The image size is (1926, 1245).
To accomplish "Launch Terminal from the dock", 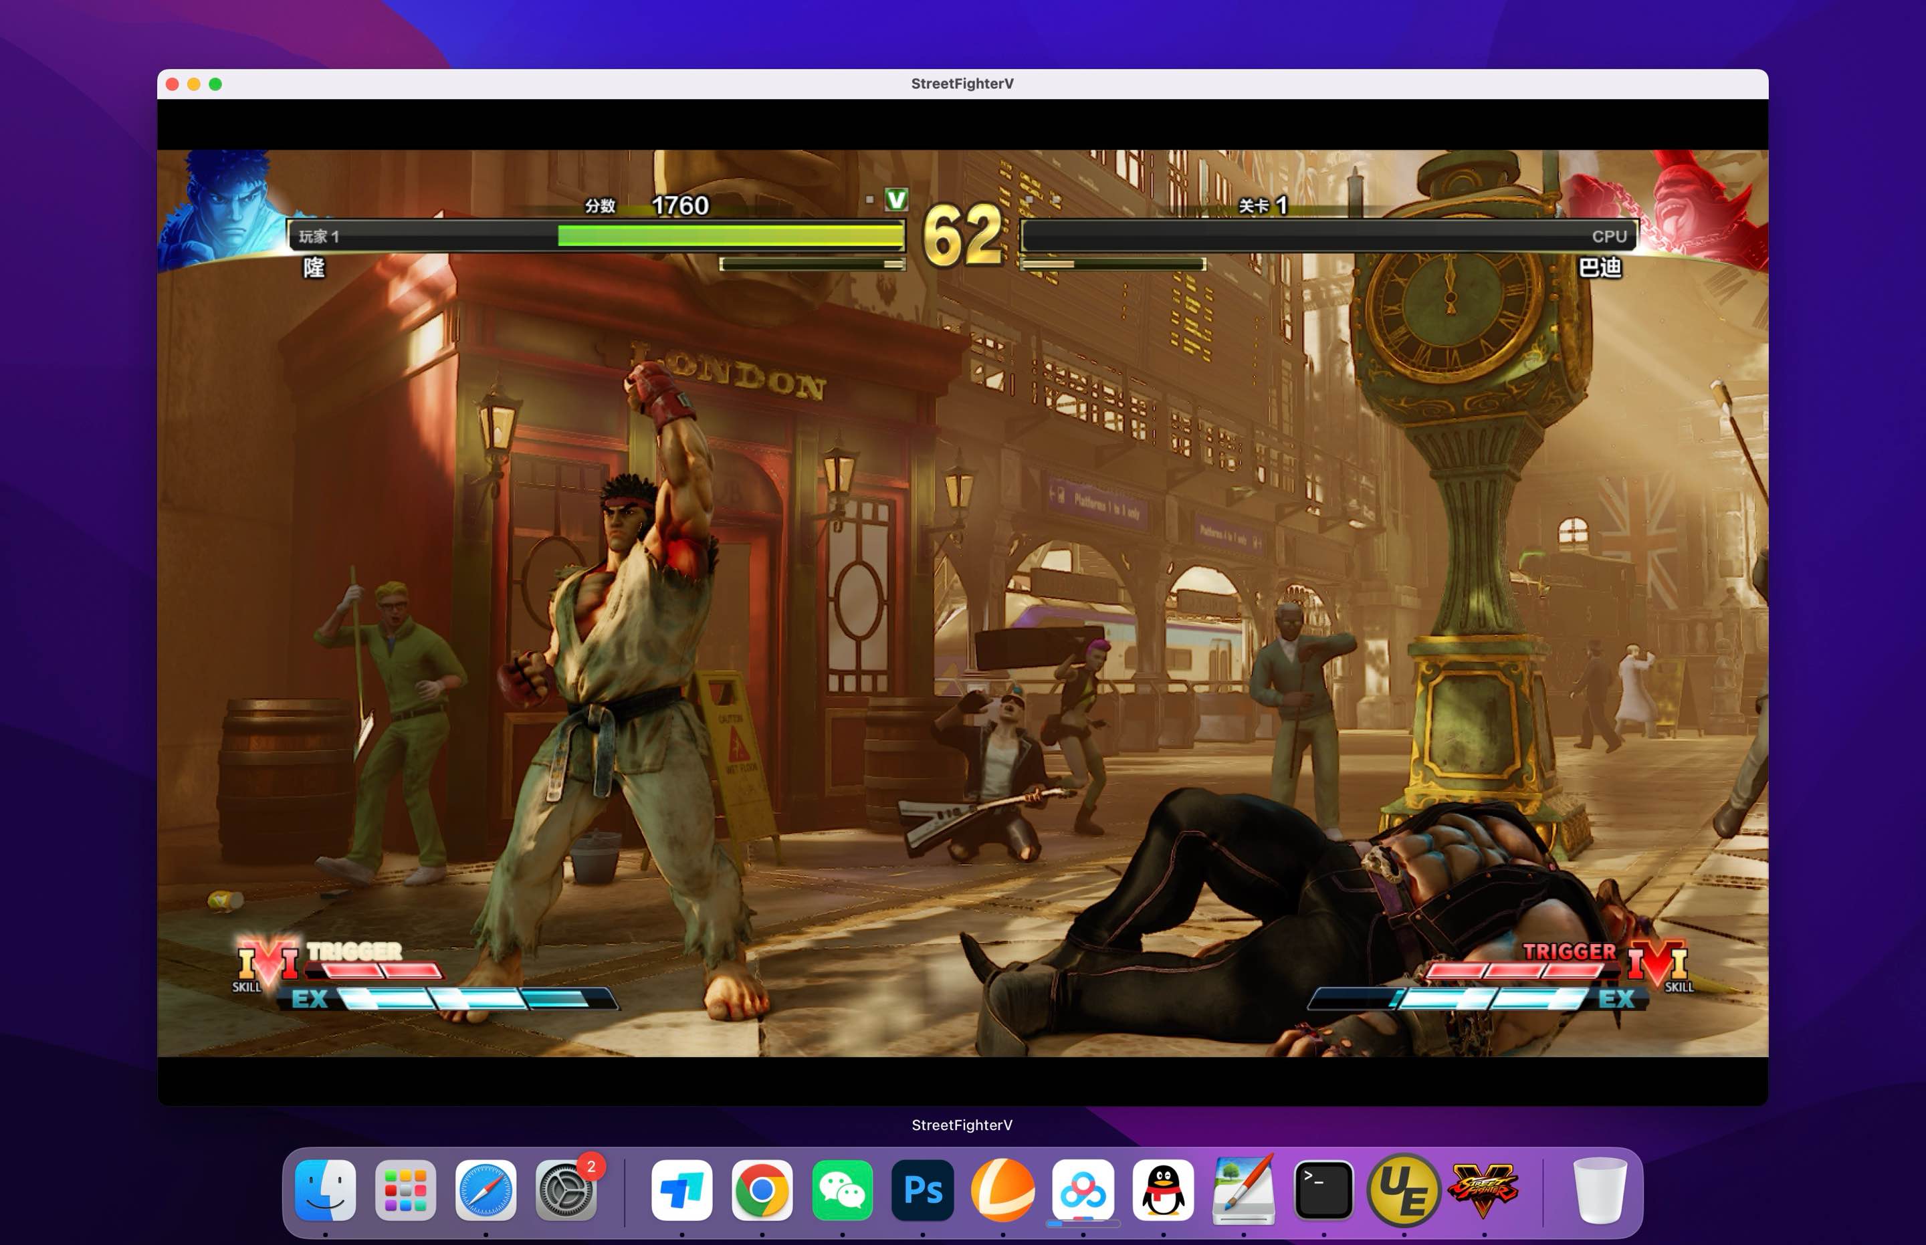I will (x=1323, y=1190).
